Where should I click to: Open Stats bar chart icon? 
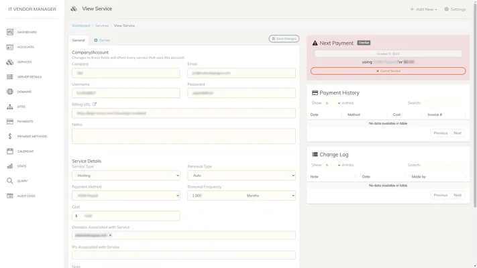coord(10,166)
